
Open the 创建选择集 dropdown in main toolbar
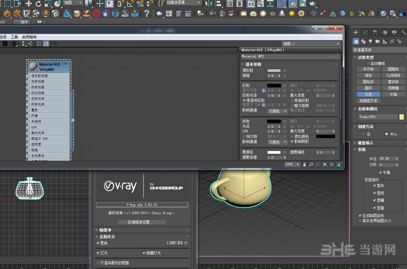[183, 3]
